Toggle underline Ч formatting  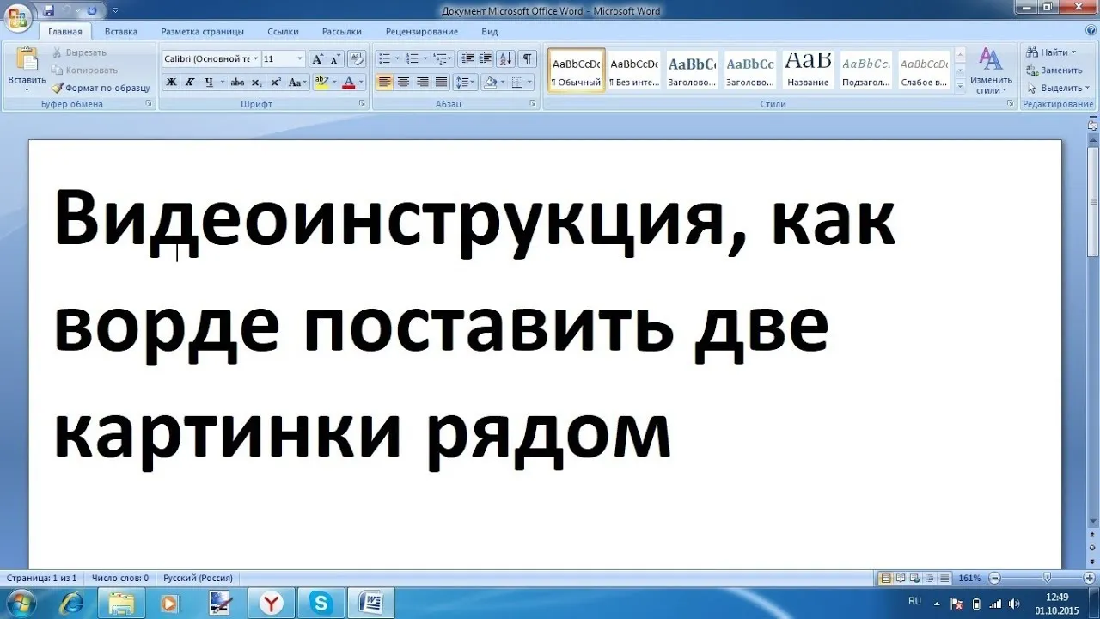coord(208,83)
